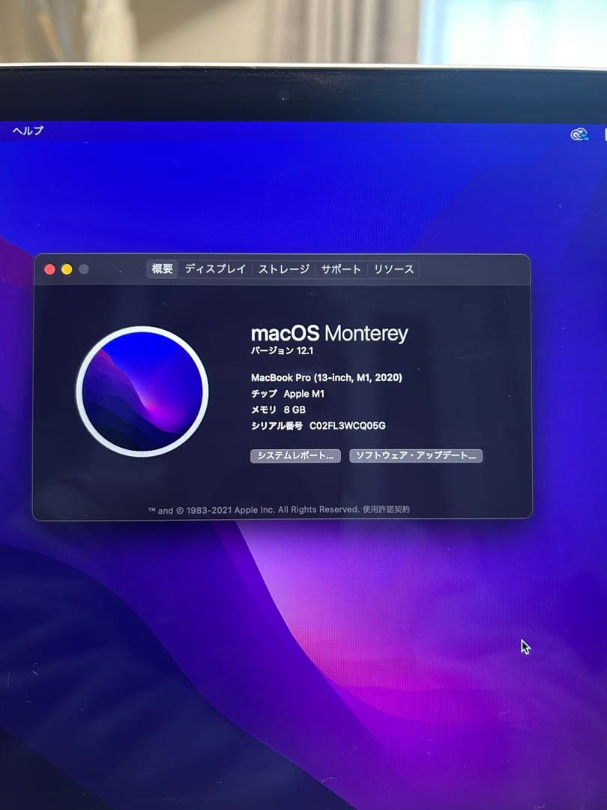Open the ヘルプ menu in menu bar
The width and height of the screenshot is (607, 810).
pos(28,130)
